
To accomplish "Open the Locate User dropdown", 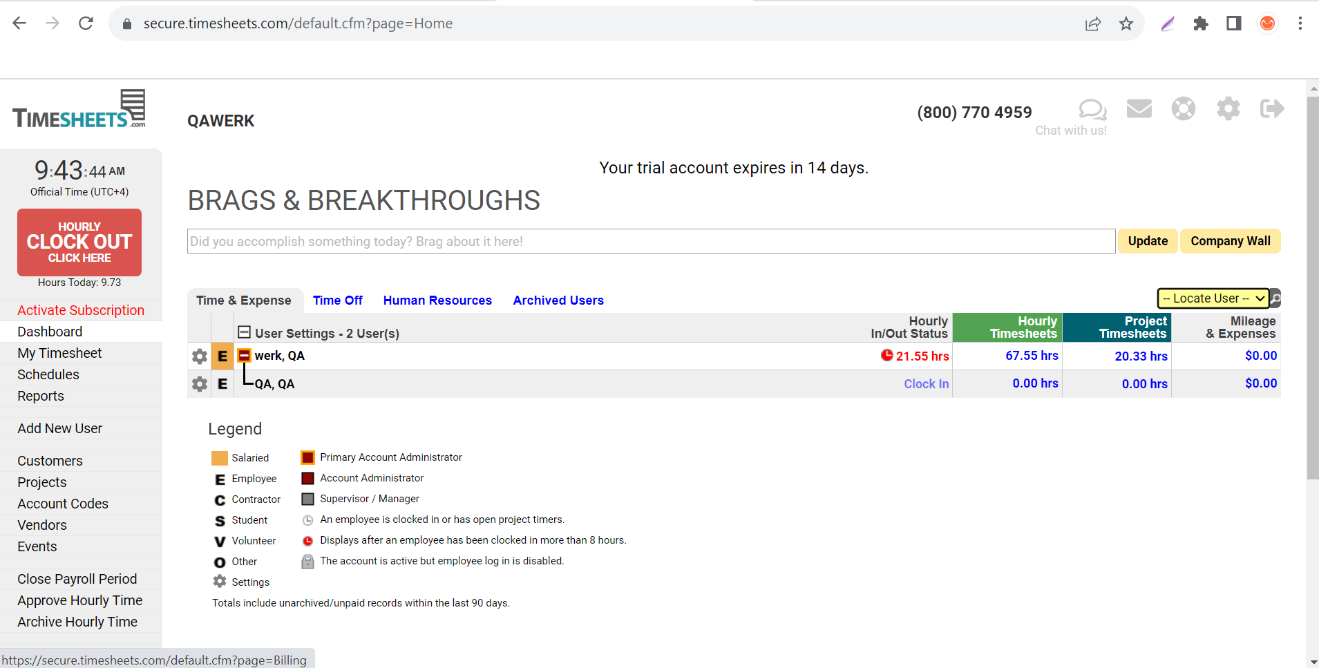I will point(1213,298).
